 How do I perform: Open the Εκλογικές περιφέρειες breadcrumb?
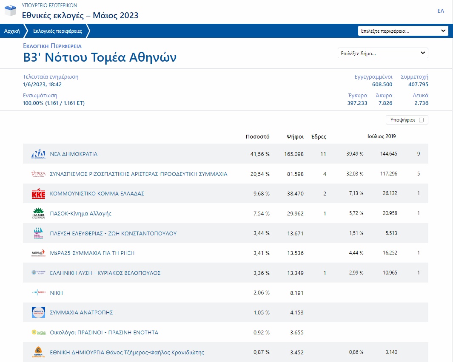pyautogui.click(x=57, y=31)
